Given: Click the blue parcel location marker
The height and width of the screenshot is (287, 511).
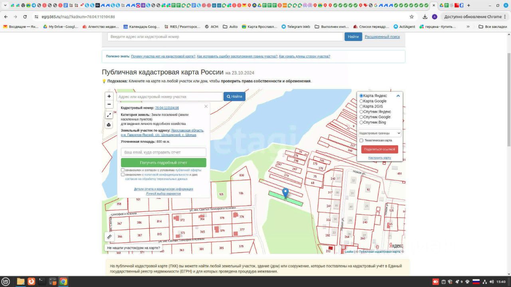Looking at the screenshot, I should [x=285, y=193].
